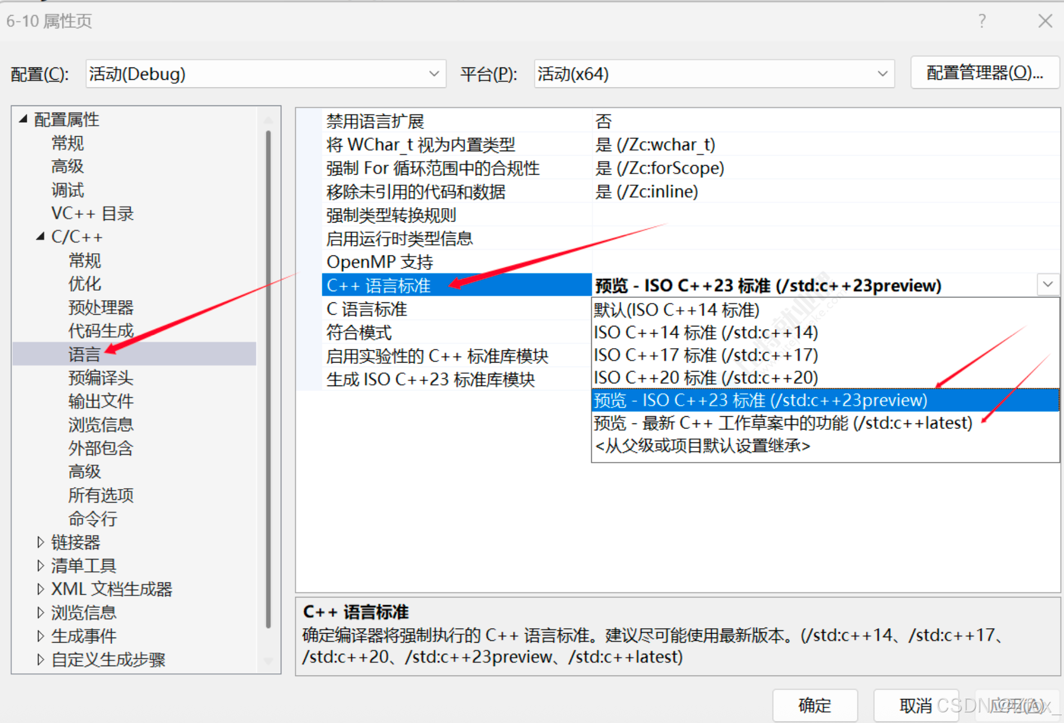Click the tree panel vertical scrollbar
The image size is (1064, 723).
pyautogui.click(x=269, y=379)
